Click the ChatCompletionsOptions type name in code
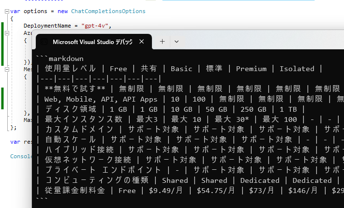Screen dimensions: 344x208 (x=108, y=11)
